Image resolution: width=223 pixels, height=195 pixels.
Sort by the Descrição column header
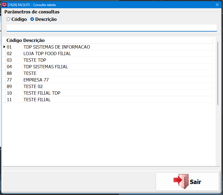(x=118, y=40)
